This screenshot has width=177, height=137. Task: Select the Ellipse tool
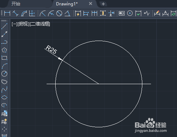tap(4, 97)
